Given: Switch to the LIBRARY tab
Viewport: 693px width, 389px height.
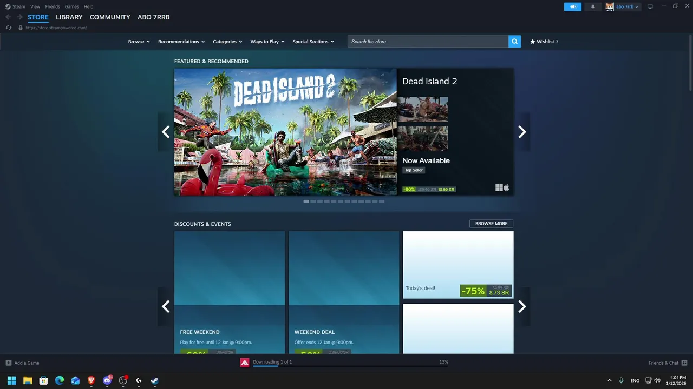Looking at the screenshot, I should (69, 17).
